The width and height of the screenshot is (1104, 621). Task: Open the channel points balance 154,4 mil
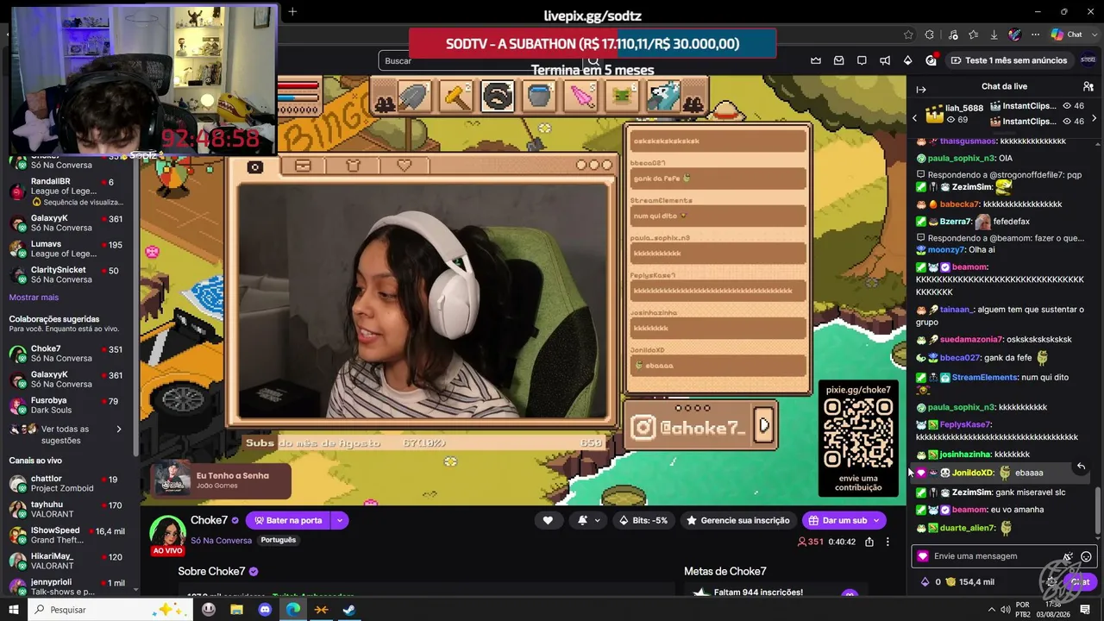click(x=969, y=582)
